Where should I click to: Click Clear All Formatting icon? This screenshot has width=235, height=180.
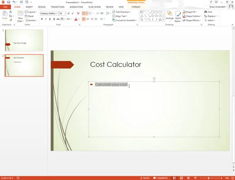pyautogui.click(x=78, y=13)
